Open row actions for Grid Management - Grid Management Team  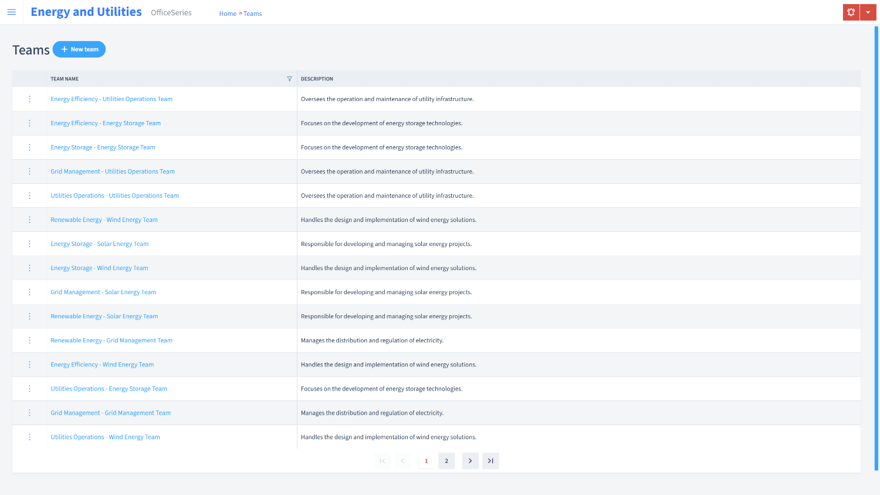tap(29, 413)
